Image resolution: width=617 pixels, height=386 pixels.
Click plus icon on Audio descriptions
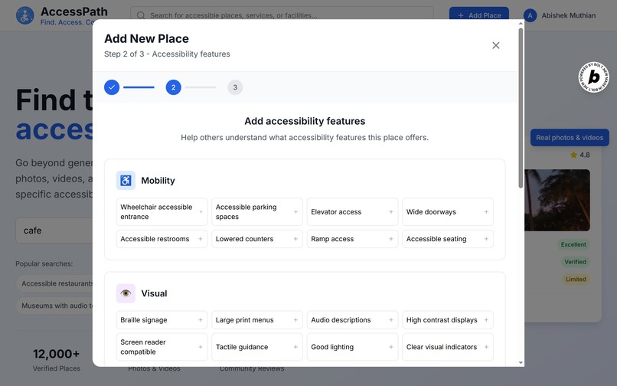click(x=391, y=320)
